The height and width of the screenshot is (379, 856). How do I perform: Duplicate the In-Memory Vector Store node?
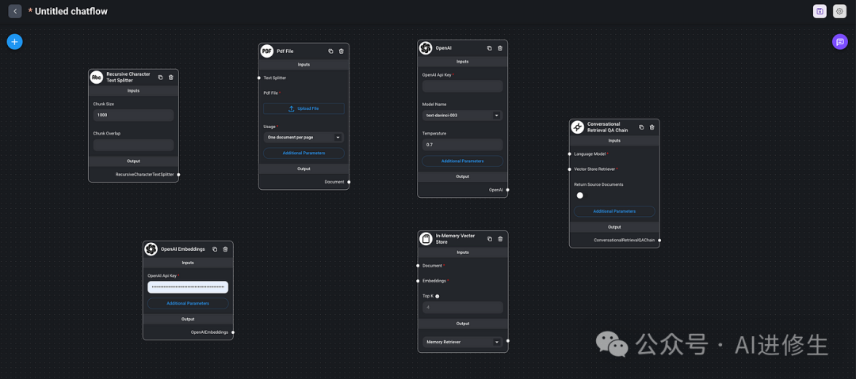(489, 239)
